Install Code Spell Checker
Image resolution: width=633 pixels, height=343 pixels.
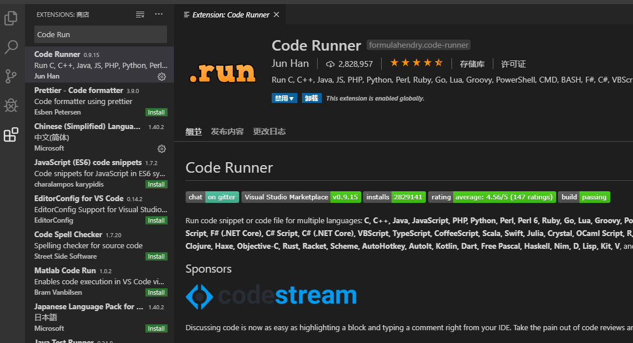point(157,256)
